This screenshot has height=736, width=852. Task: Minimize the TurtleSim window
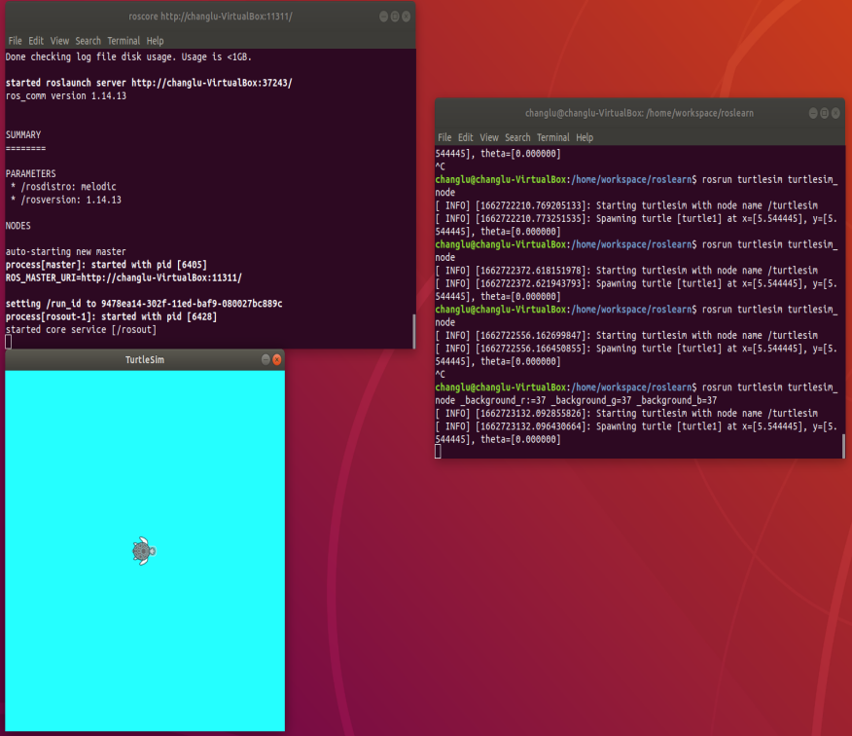click(266, 359)
